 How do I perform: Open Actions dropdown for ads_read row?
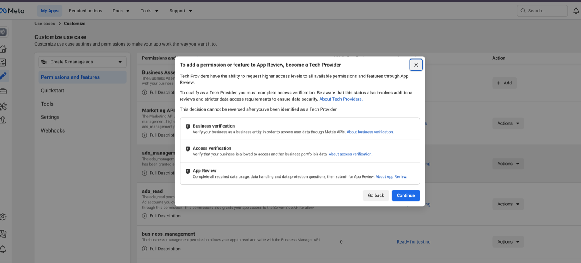pos(508,204)
